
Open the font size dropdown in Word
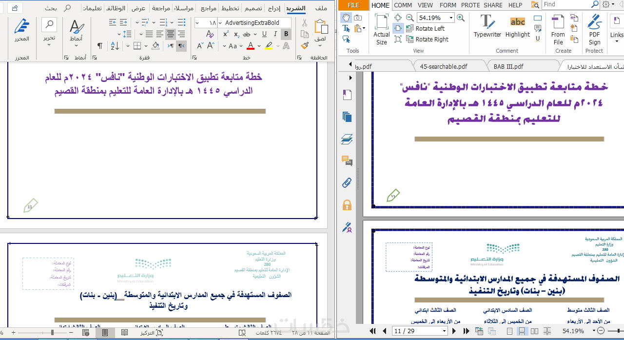pos(197,23)
